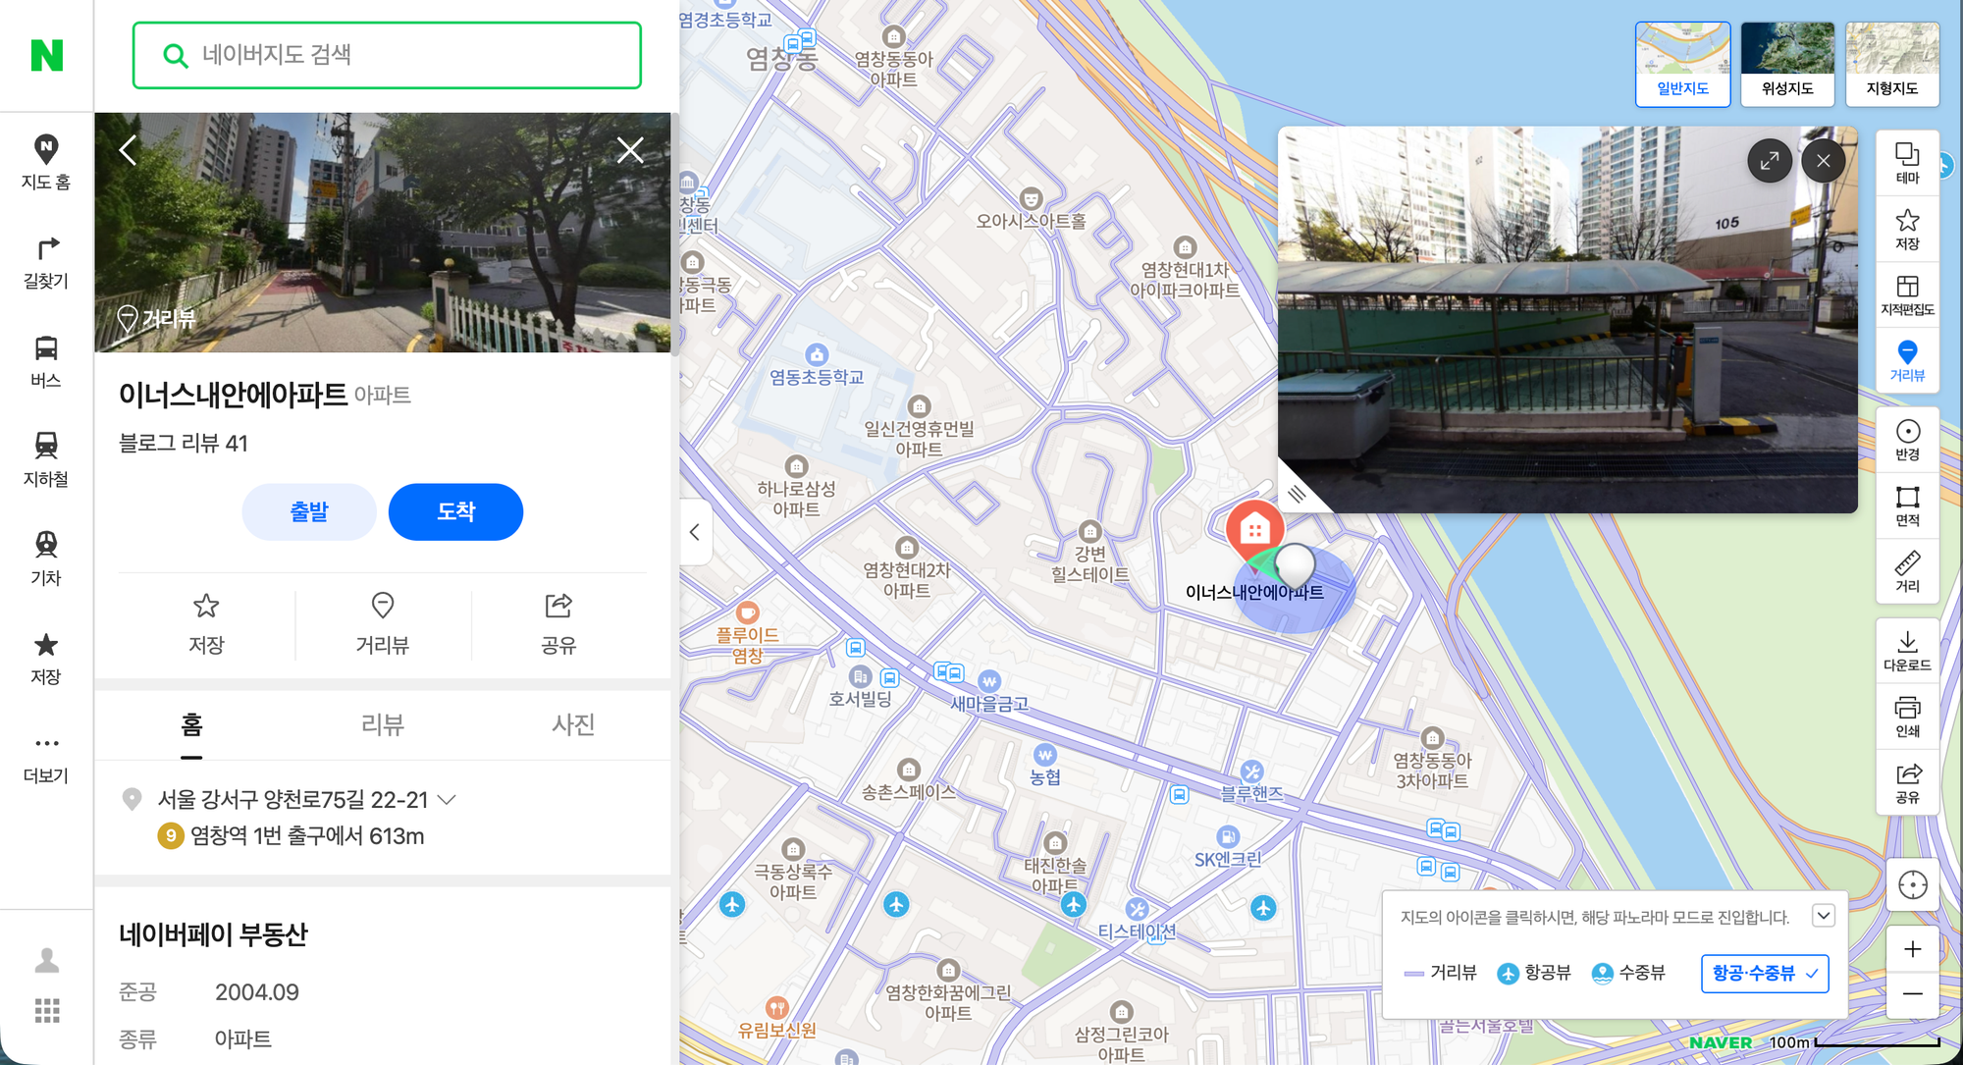Open the 길찾기 directions icon
The width and height of the screenshot is (1963, 1065).
(x=46, y=261)
